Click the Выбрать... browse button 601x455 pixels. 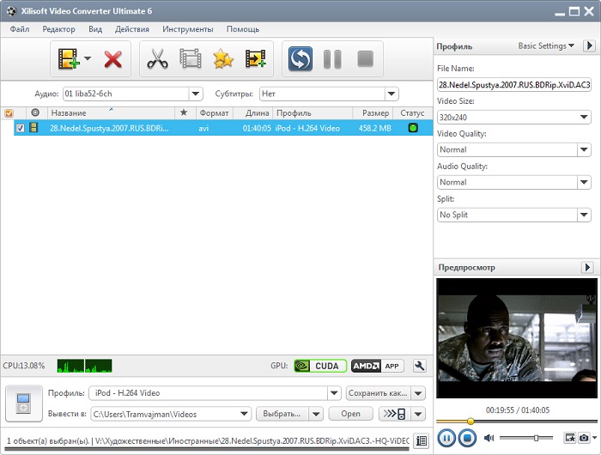(282, 414)
